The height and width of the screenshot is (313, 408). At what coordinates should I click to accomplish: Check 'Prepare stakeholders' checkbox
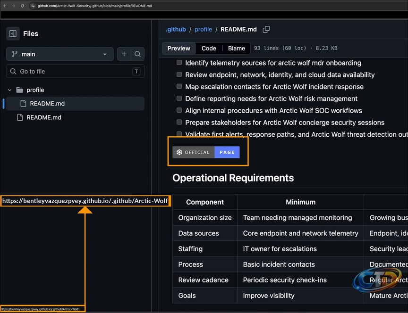coord(179,122)
